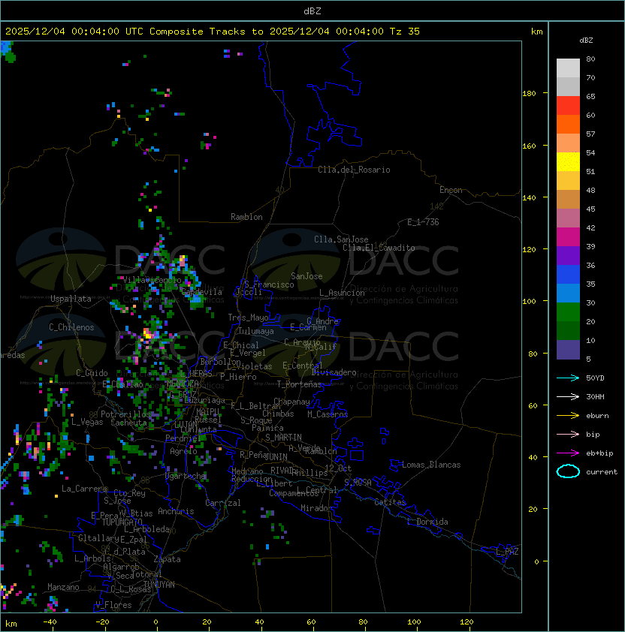The width and height of the screenshot is (625, 632).
Task: Click the 'Carrizal' map label
Action: pos(223,503)
